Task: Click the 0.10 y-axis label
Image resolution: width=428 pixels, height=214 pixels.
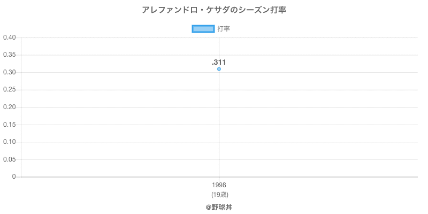Action: (x=9, y=142)
